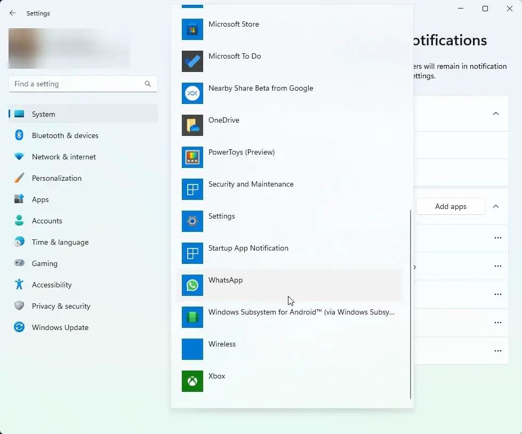The width and height of the screenshot is (522, 434).
Task: Go to Network & internet
Action: [x=83, y=156]
